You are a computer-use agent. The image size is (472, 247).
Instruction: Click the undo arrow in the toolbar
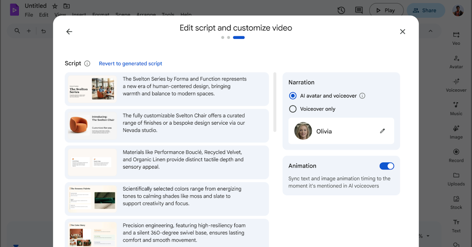(x=44, y=31)
